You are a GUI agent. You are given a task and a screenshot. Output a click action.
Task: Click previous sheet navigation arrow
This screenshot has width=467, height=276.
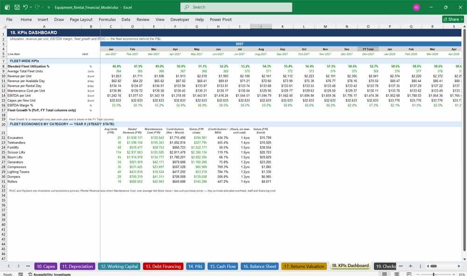click(x=9, y=266)
